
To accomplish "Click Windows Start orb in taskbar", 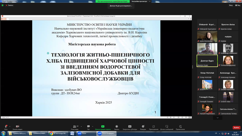I will [3, 133].
